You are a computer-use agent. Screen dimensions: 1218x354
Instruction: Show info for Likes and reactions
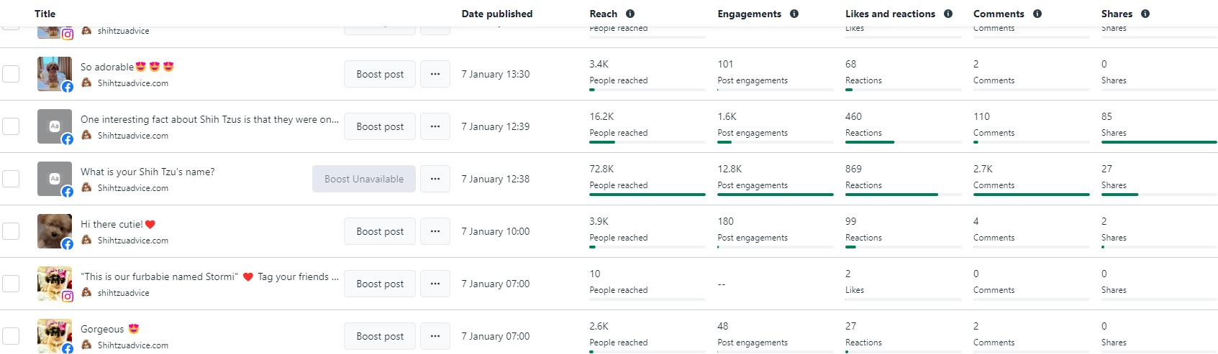coord(948,14)
